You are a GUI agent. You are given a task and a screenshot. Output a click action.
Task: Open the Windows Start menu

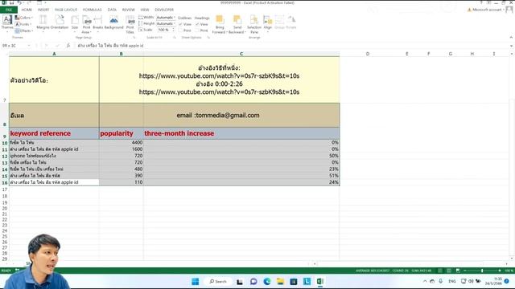coord(196,282)
